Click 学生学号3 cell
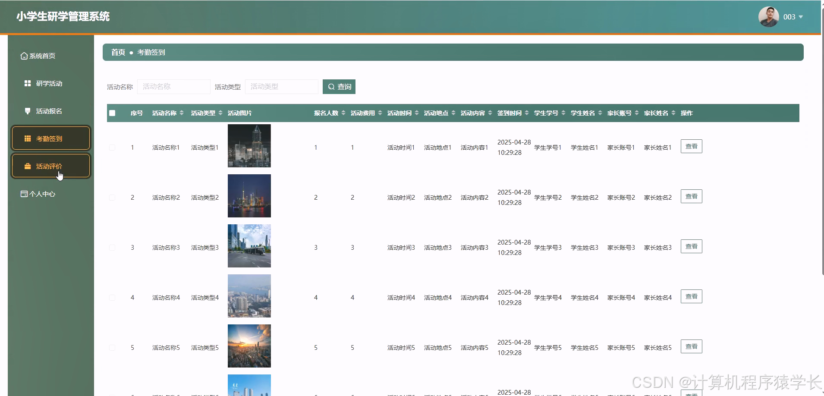This screenshot has width=824, height=396. coord(548,248)
